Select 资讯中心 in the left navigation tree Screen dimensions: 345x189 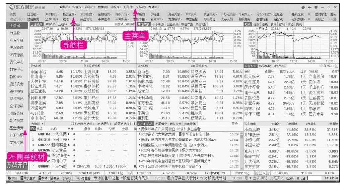(16, 62)
